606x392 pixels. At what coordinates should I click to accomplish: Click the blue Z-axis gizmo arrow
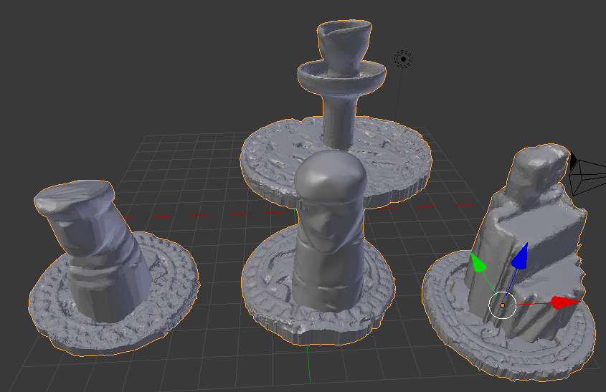tap(520, 256)
